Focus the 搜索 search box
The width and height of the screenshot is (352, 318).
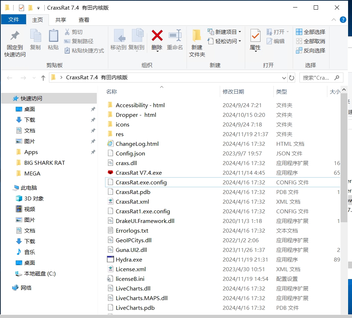tap(321, 78)
